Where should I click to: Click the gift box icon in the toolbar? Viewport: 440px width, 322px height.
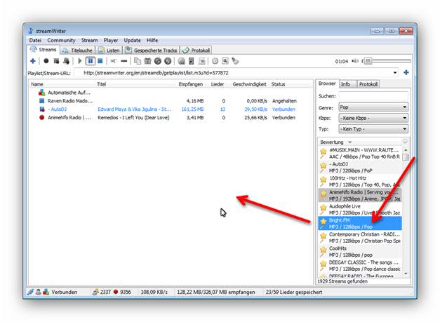point(147,61)
